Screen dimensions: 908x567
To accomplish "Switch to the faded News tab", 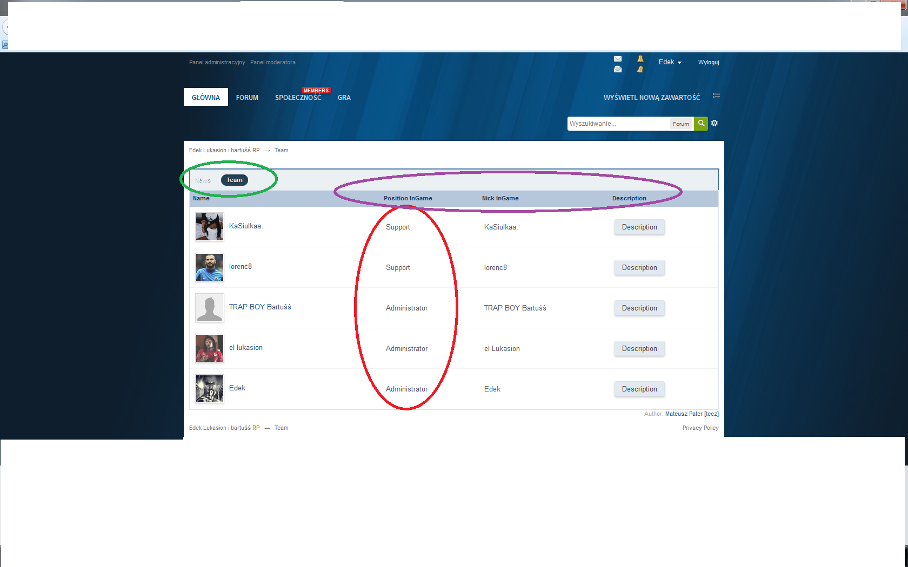I will [x=203, y=180].
